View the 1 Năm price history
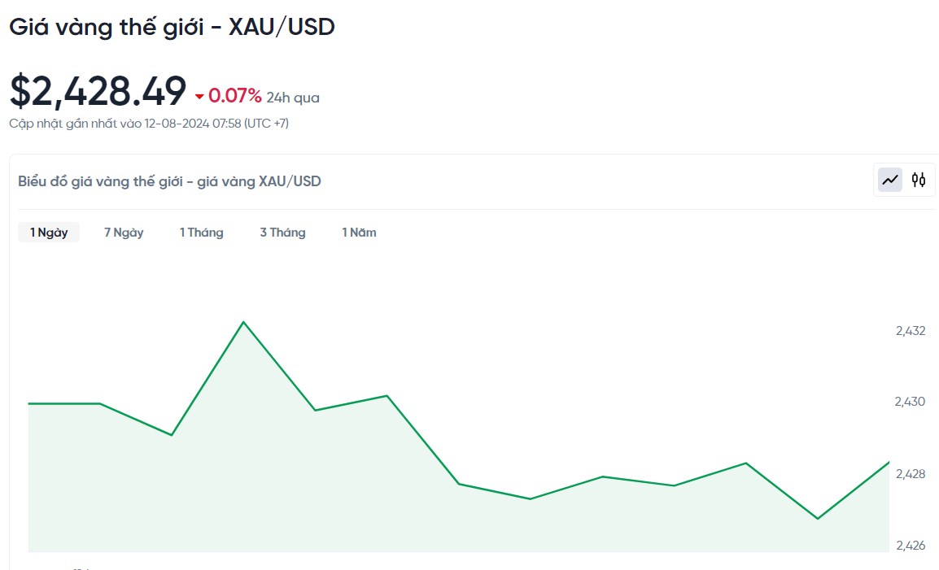939x570 pixels. (x=359, y=233)
